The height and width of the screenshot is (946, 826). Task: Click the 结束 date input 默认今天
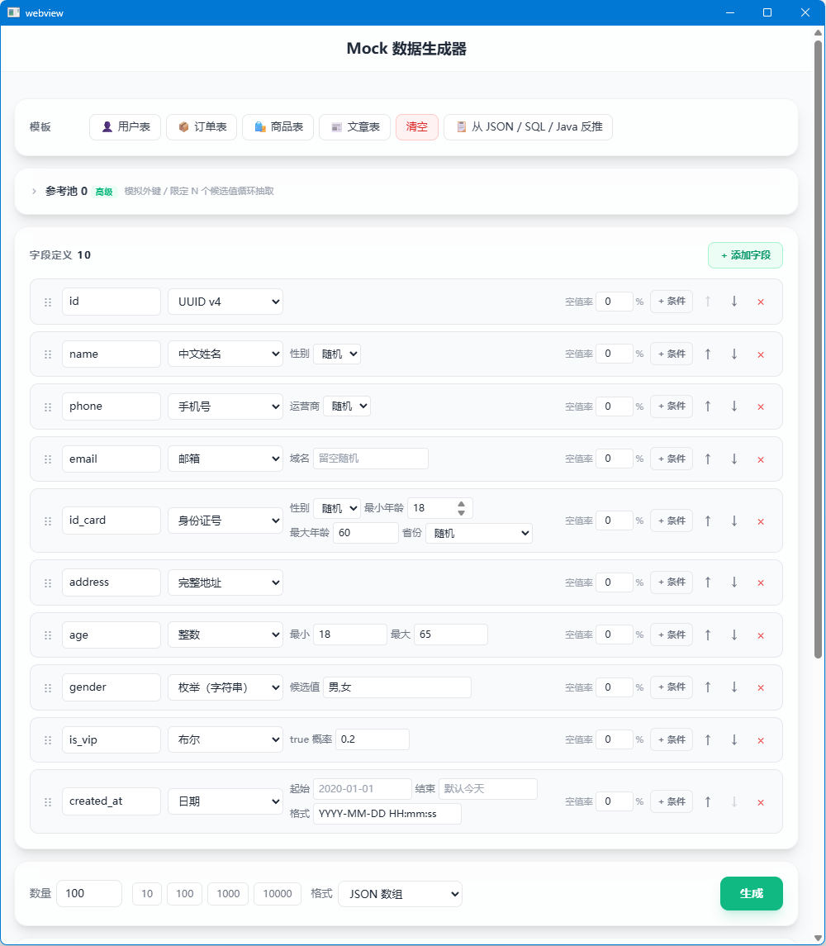487,789
